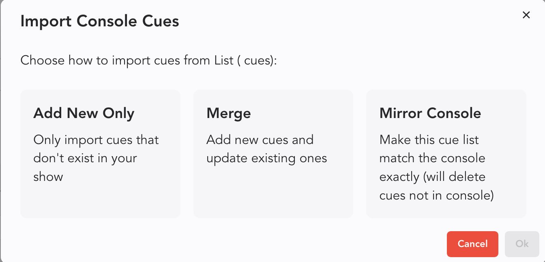Click the Import Console Cues dialog title
The image size is (545, 262).
pyautogui.click(x=100, y=21)
